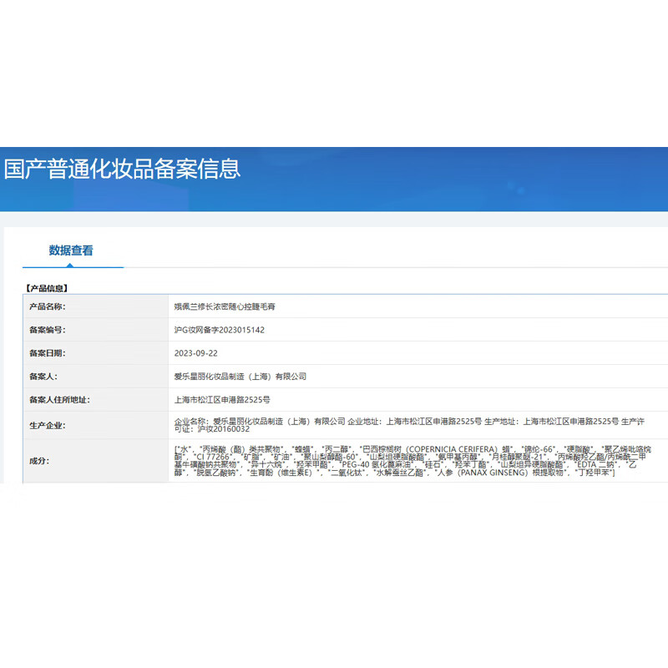Click the 成分 row label

coord(38,460)
